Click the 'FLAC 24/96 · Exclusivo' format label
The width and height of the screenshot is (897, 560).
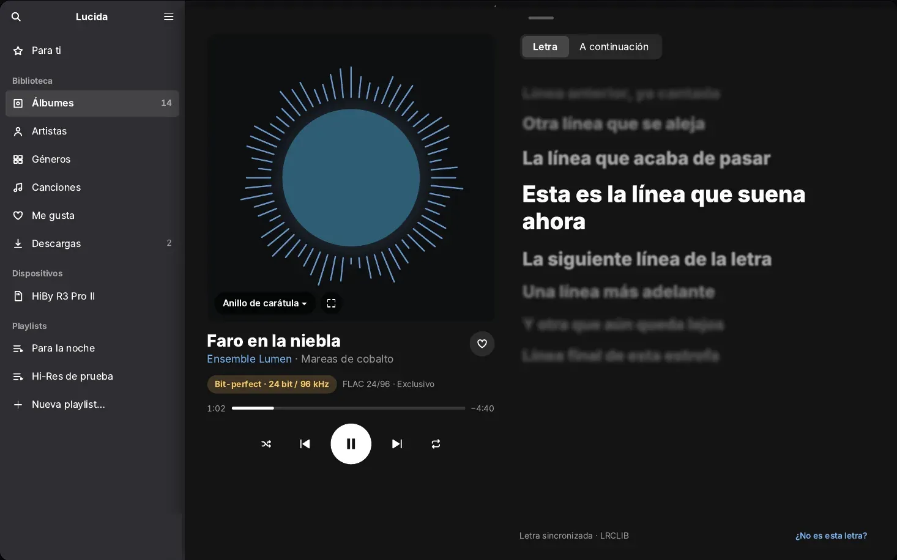pyautogui.click(x=389, y=385)
